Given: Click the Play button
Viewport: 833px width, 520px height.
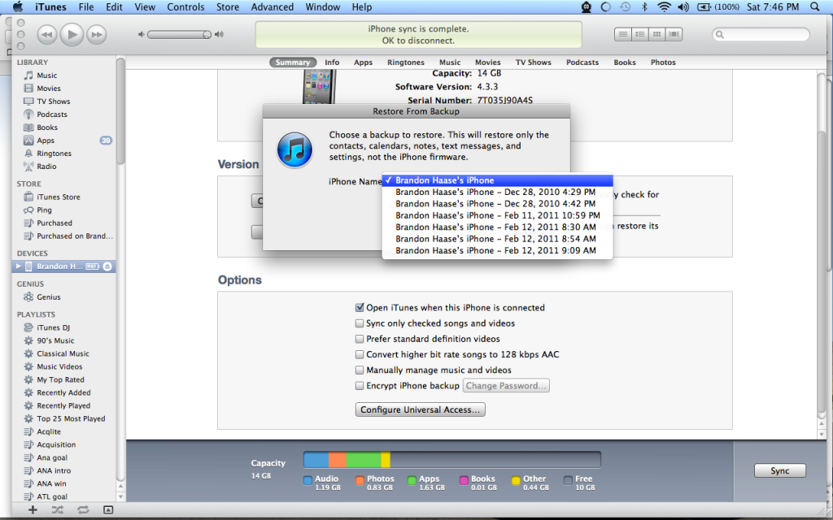Looking at the screenshot, I should point(72,34).
